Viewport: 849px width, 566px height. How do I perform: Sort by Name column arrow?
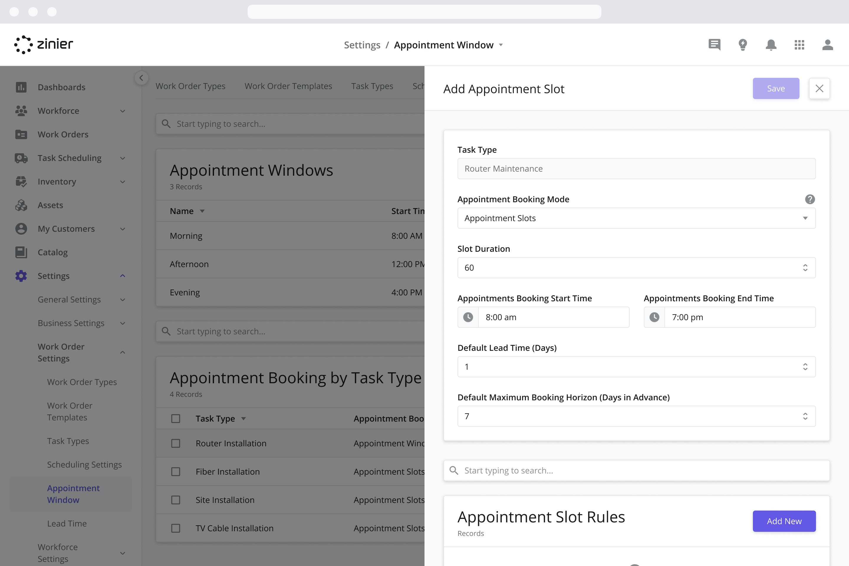pyautogui.click(x=202, y=211)
